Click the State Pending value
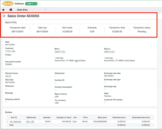 pyautogui.click(x=107, y=96)
